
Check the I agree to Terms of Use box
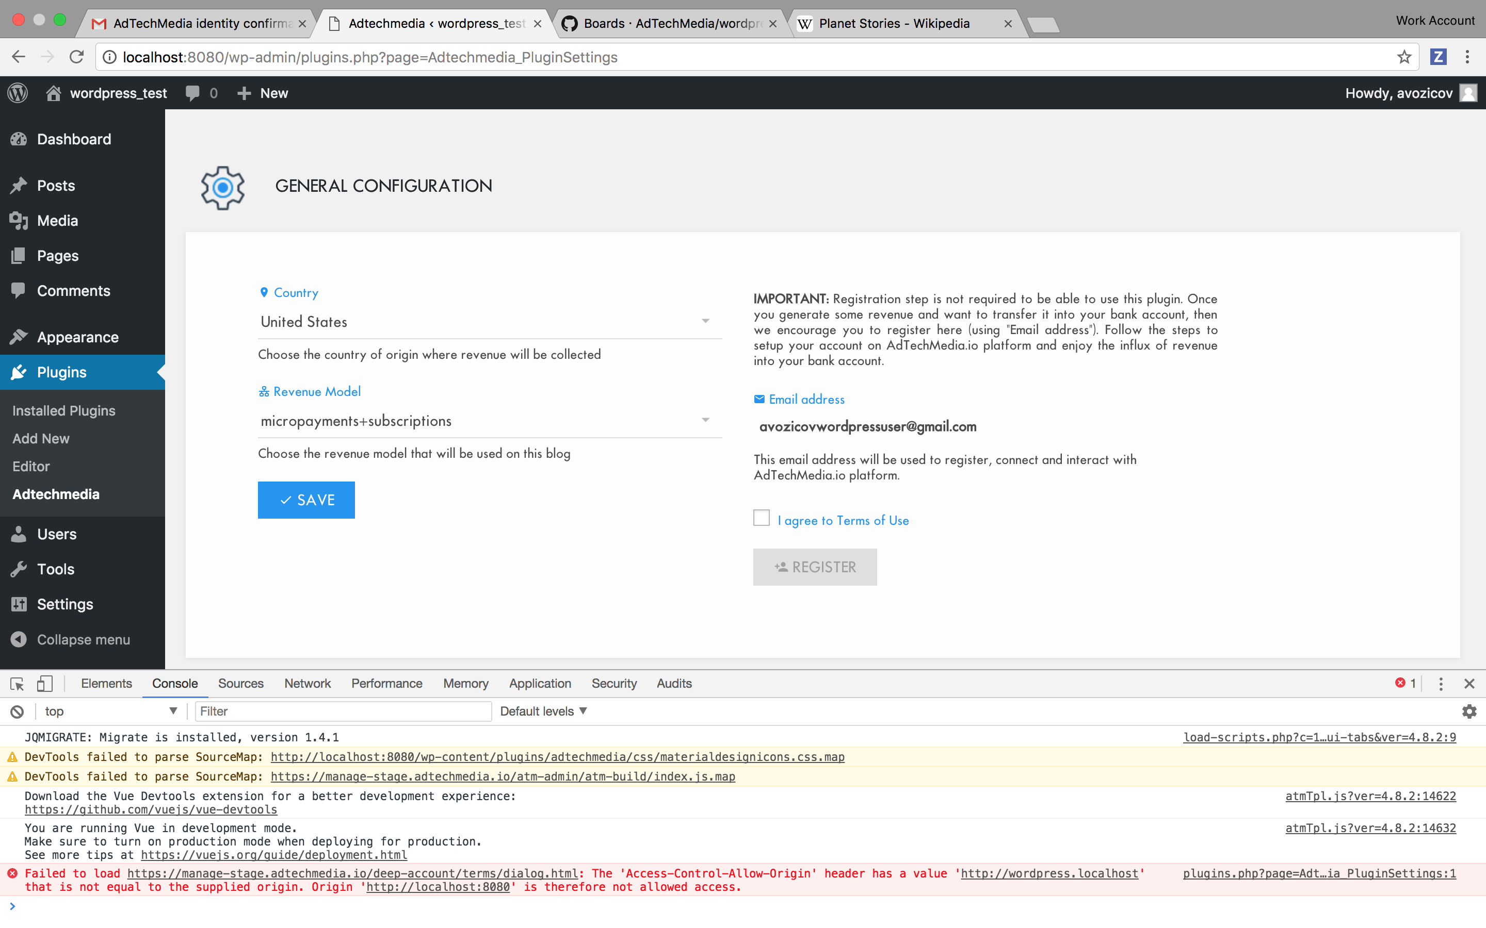pos(762,518)
